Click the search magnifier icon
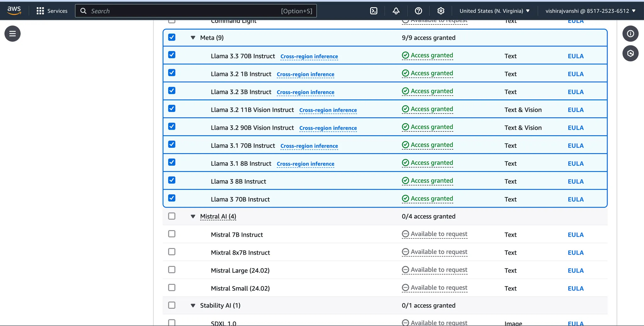 coord(83,11)
